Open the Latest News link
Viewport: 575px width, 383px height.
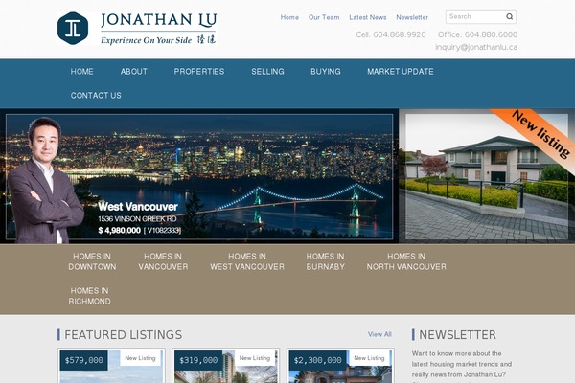(368, 17)
